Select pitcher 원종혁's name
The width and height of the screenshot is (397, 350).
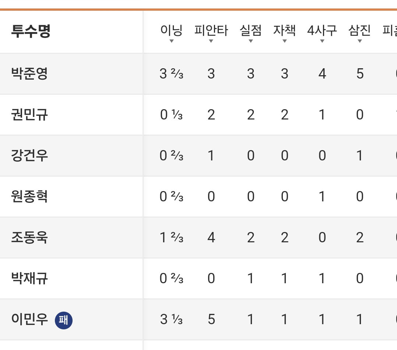pyautogui.click(x=29, y=197)
